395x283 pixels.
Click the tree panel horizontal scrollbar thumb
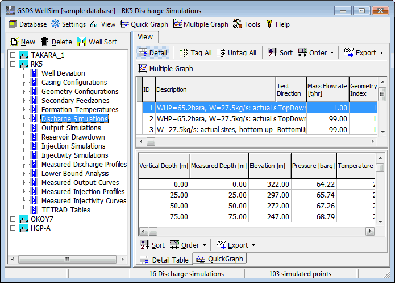[x=67, y=259]
